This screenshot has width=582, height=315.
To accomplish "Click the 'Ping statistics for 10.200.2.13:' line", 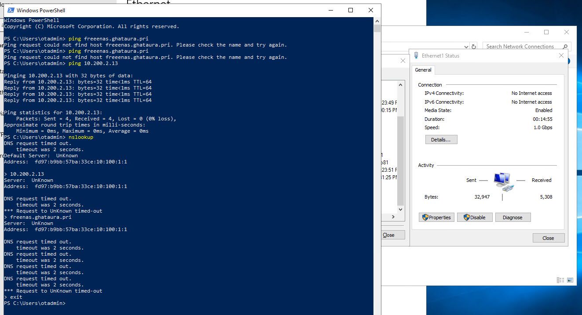I will 53,112.
